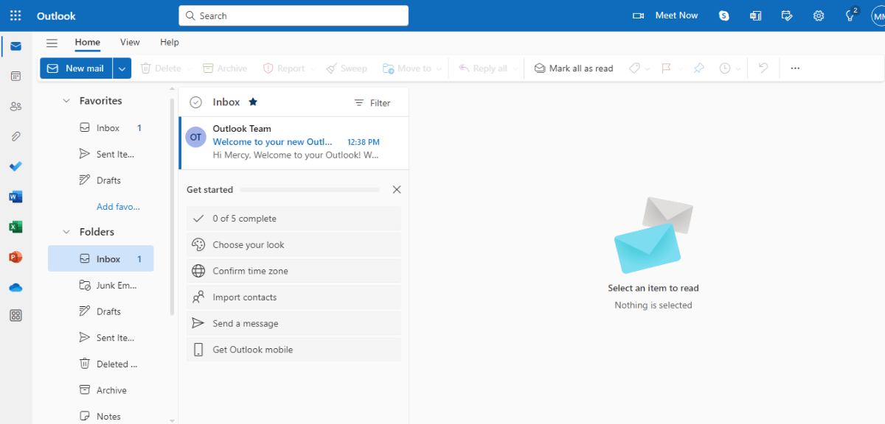Image resolution: width=885 pixels, height=424 pixels.
Task: Collapse the Favorites section
Action: tap(66, 100)
